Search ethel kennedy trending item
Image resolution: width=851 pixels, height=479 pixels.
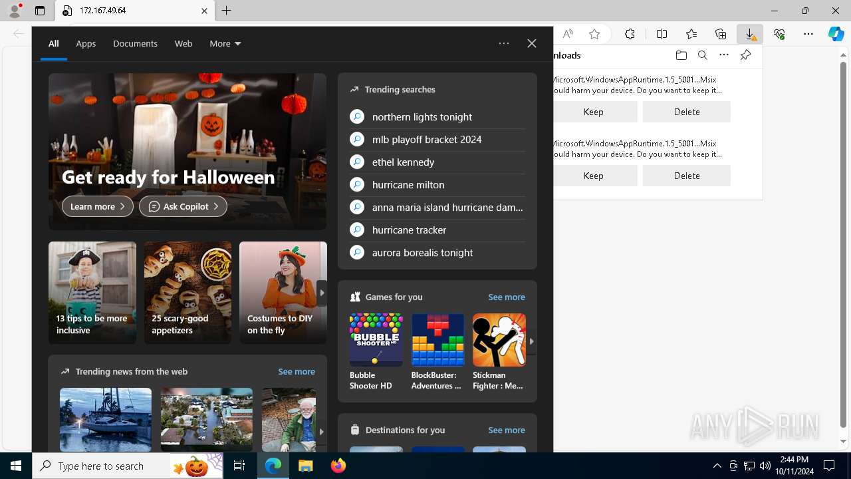437,162
